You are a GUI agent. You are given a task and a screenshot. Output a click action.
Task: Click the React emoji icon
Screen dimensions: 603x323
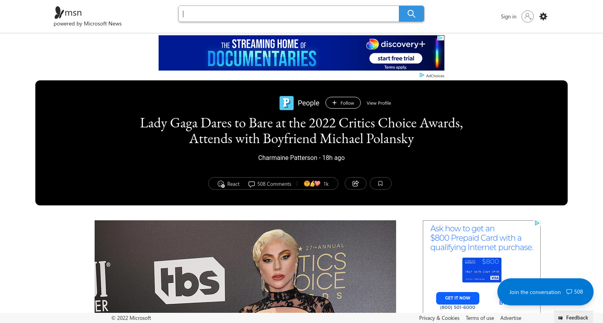[x=221, y=184]
